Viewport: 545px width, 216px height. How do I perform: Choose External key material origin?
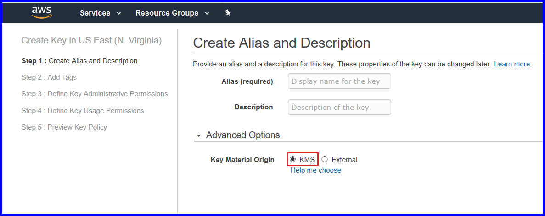click(325, 159)
